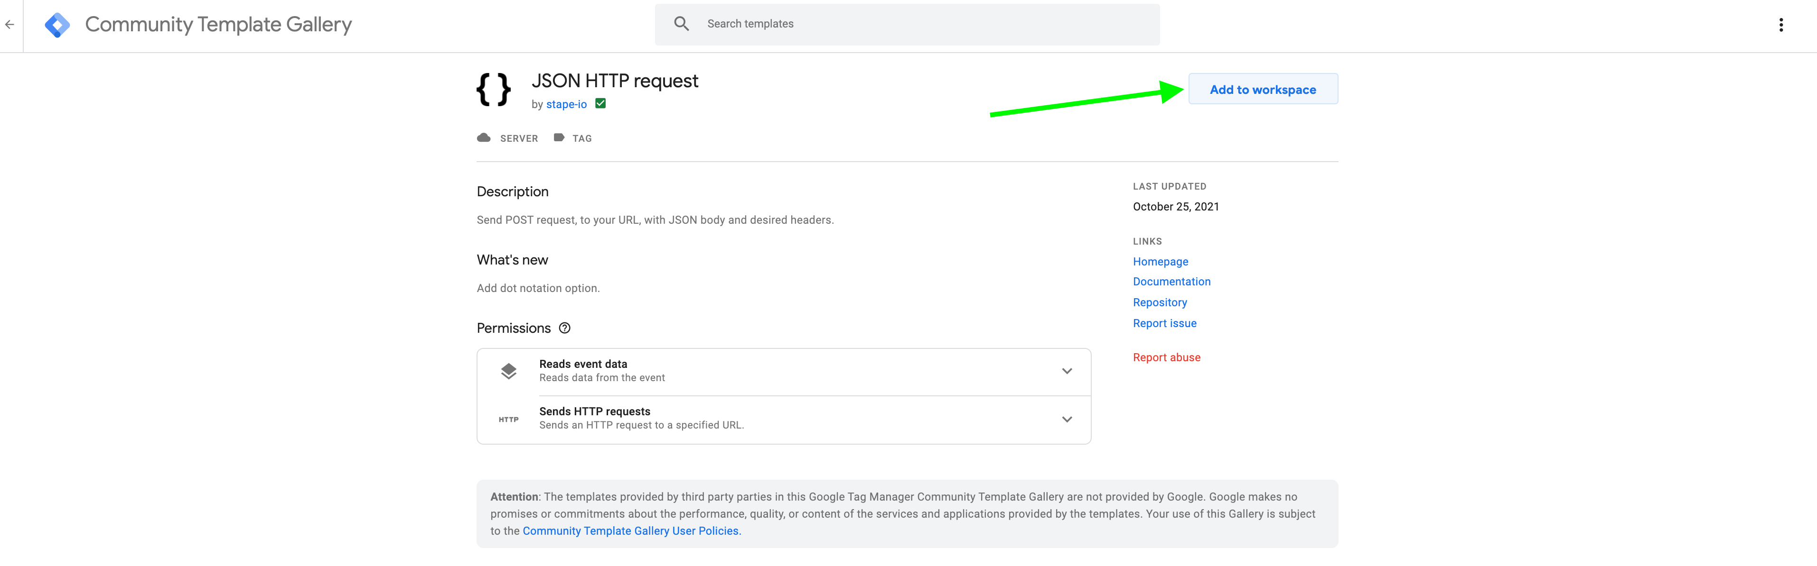This screenshot has height=566, width=1817.
Task: Expand the Reads event data permission section
Action: point(1066,370)
